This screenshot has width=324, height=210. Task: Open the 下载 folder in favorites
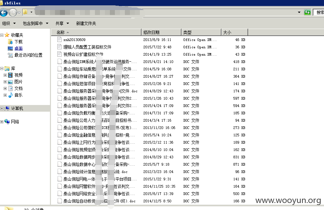[18, 42]
